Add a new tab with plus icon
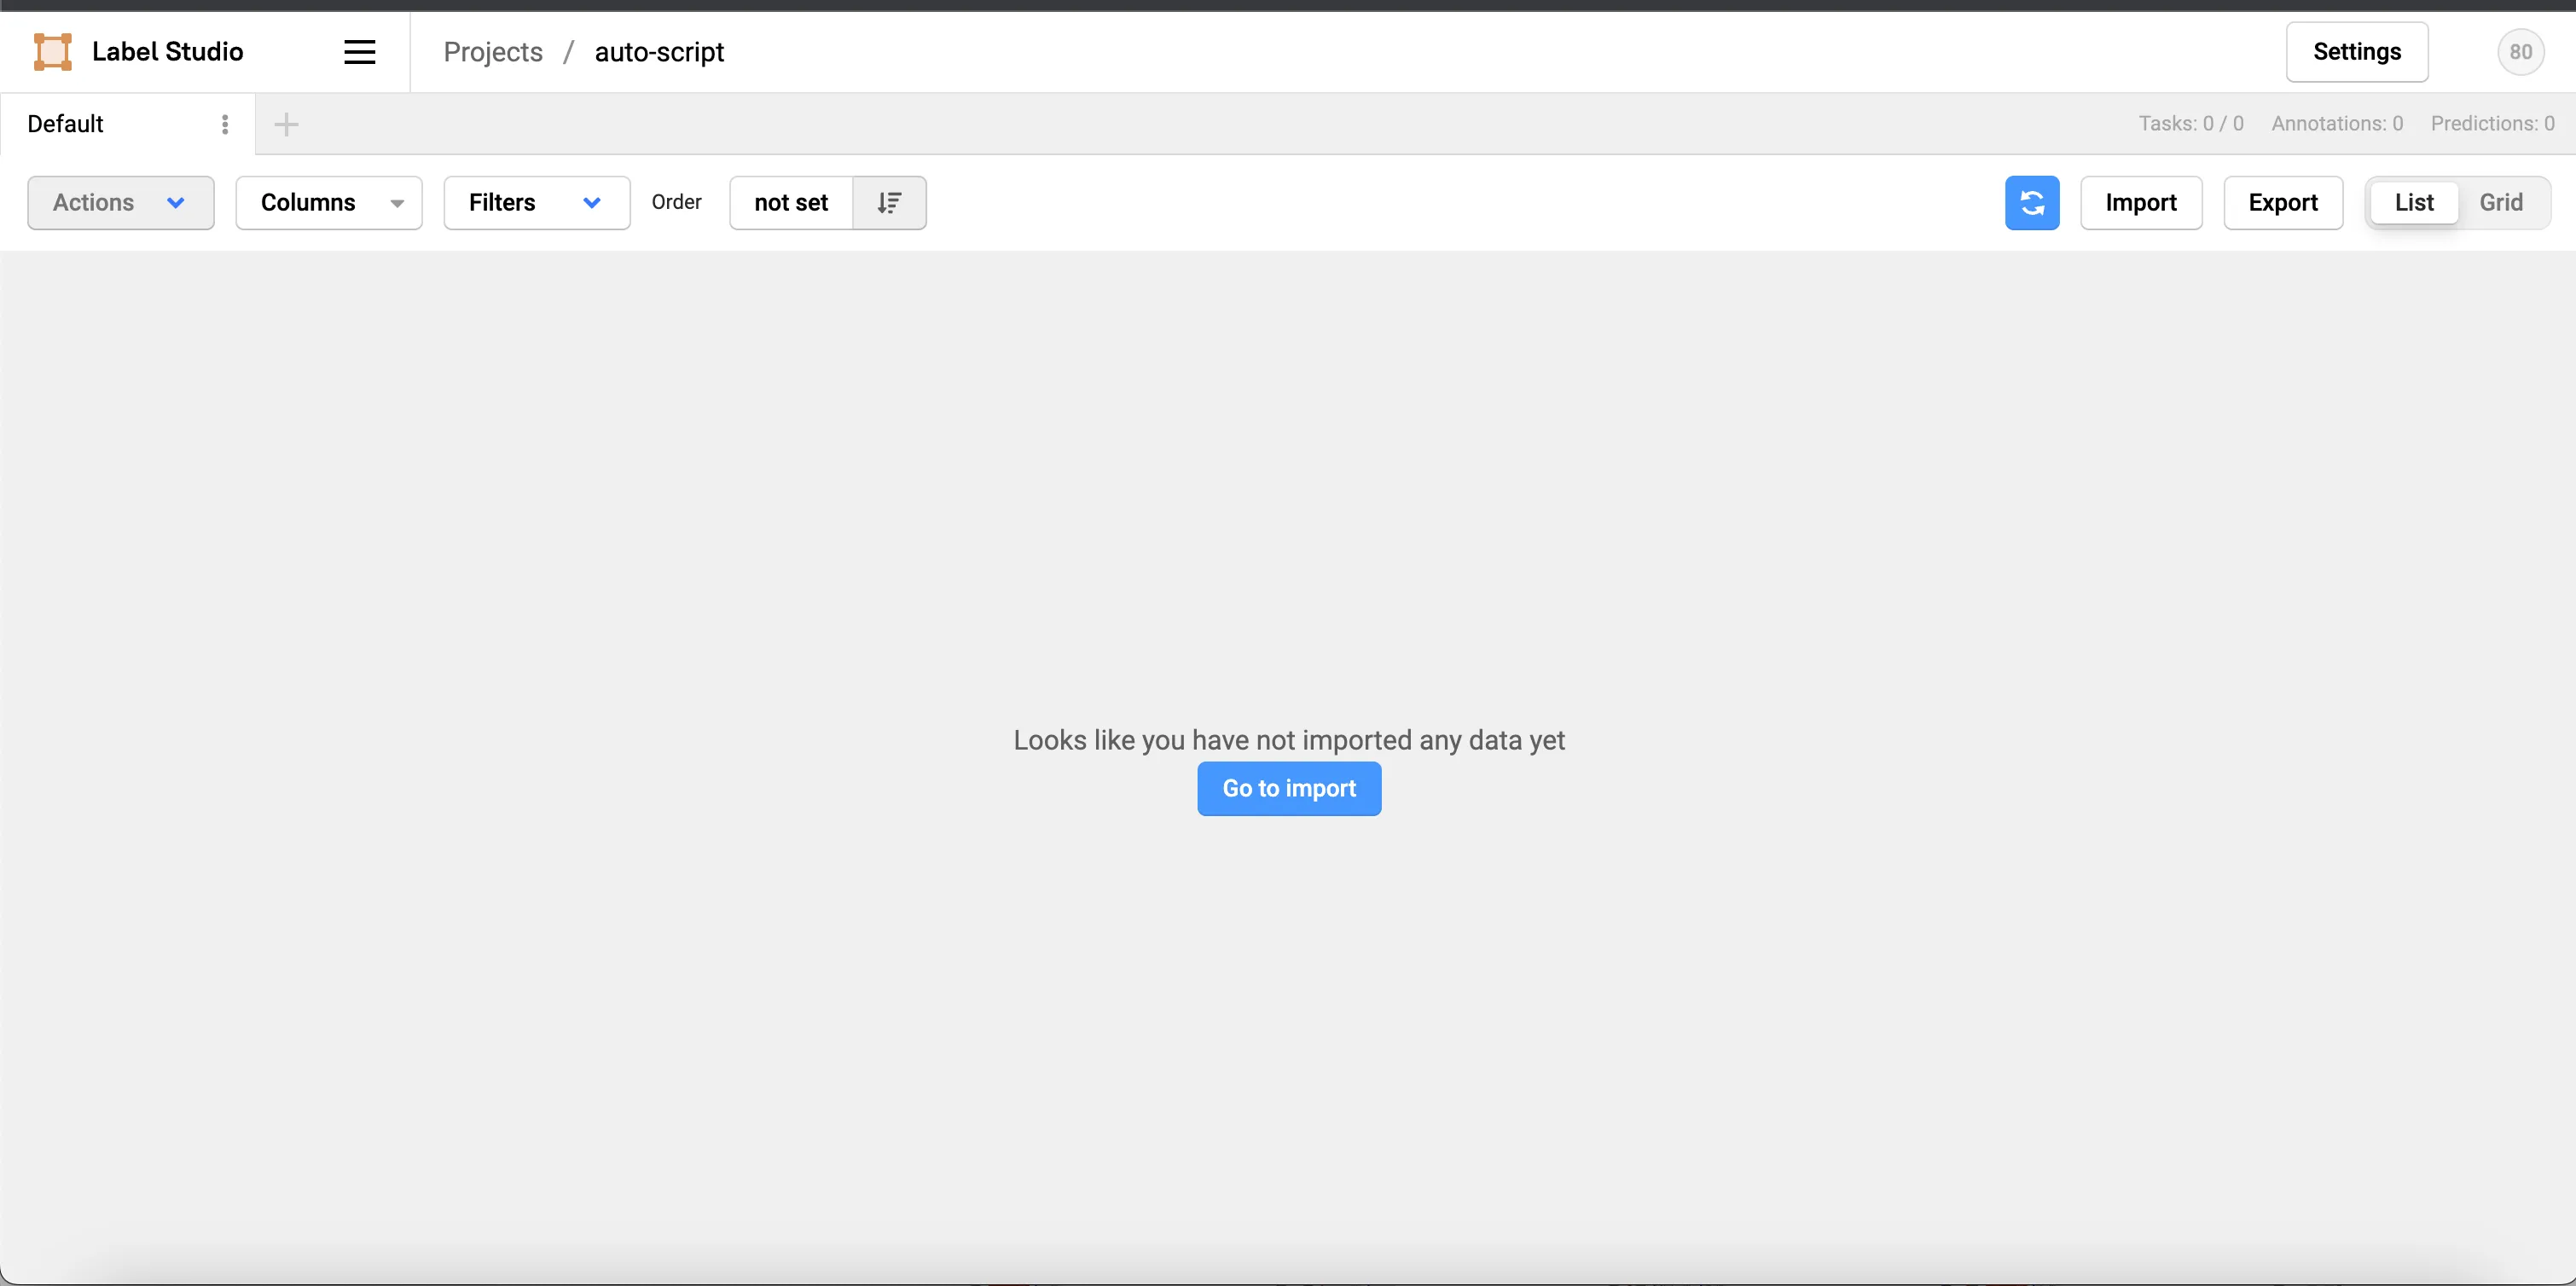 coord(286,124)
